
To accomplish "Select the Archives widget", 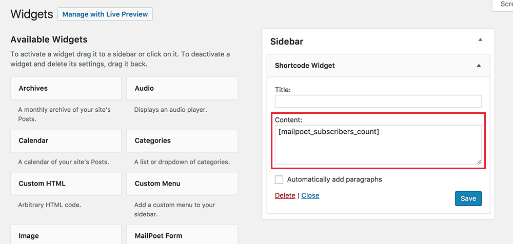I will point(66,88).
